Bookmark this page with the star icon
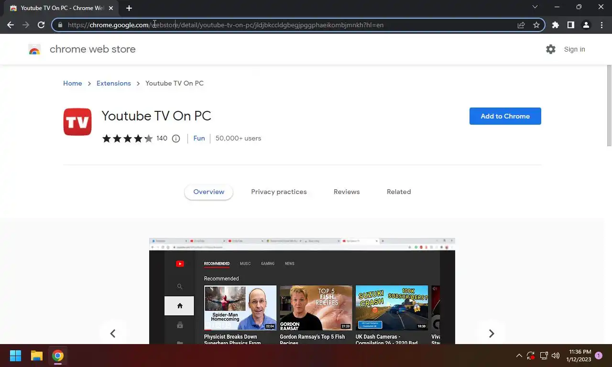This screenshot has width=612, height=367. (x=536, y=25)
